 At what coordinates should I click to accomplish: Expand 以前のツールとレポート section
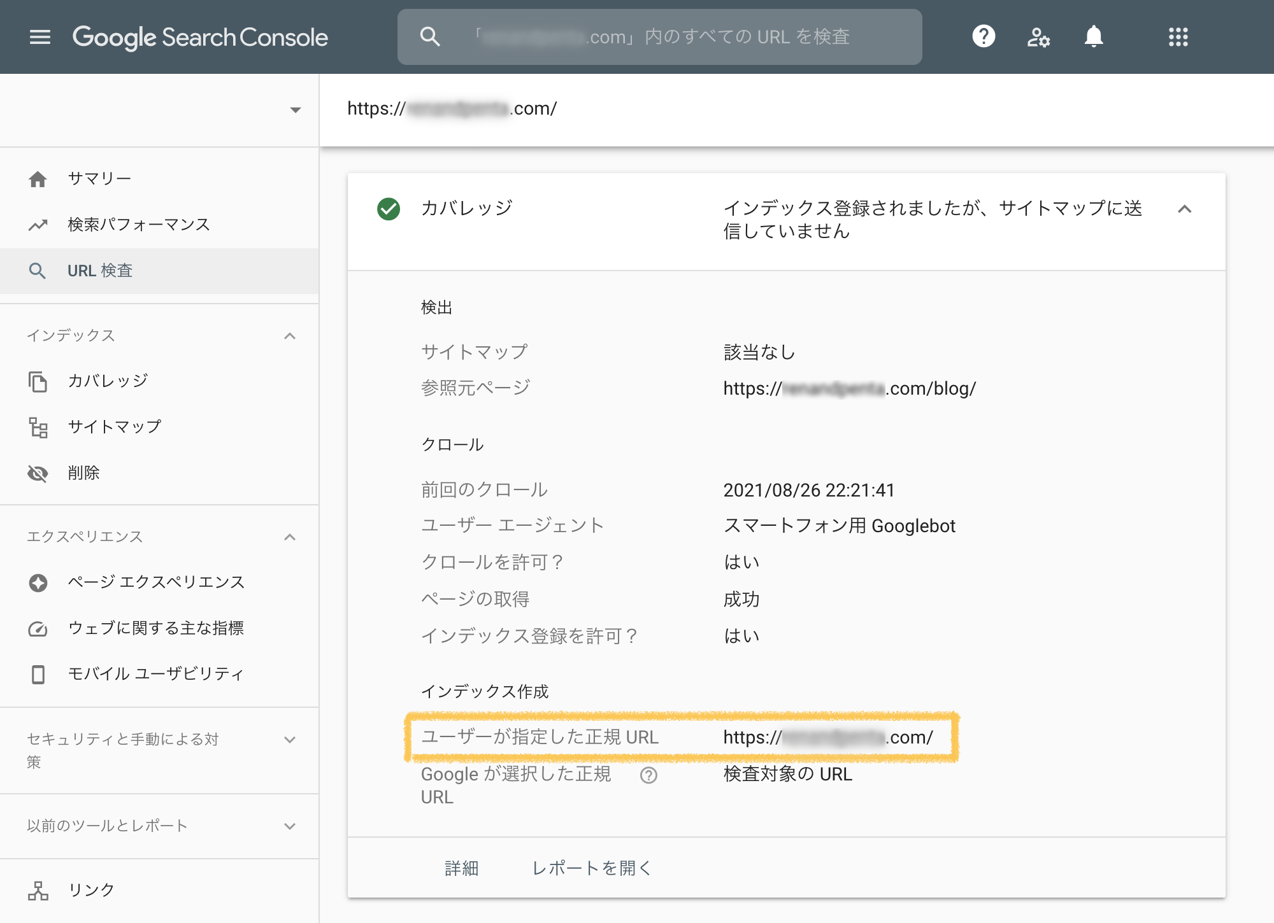290,826
